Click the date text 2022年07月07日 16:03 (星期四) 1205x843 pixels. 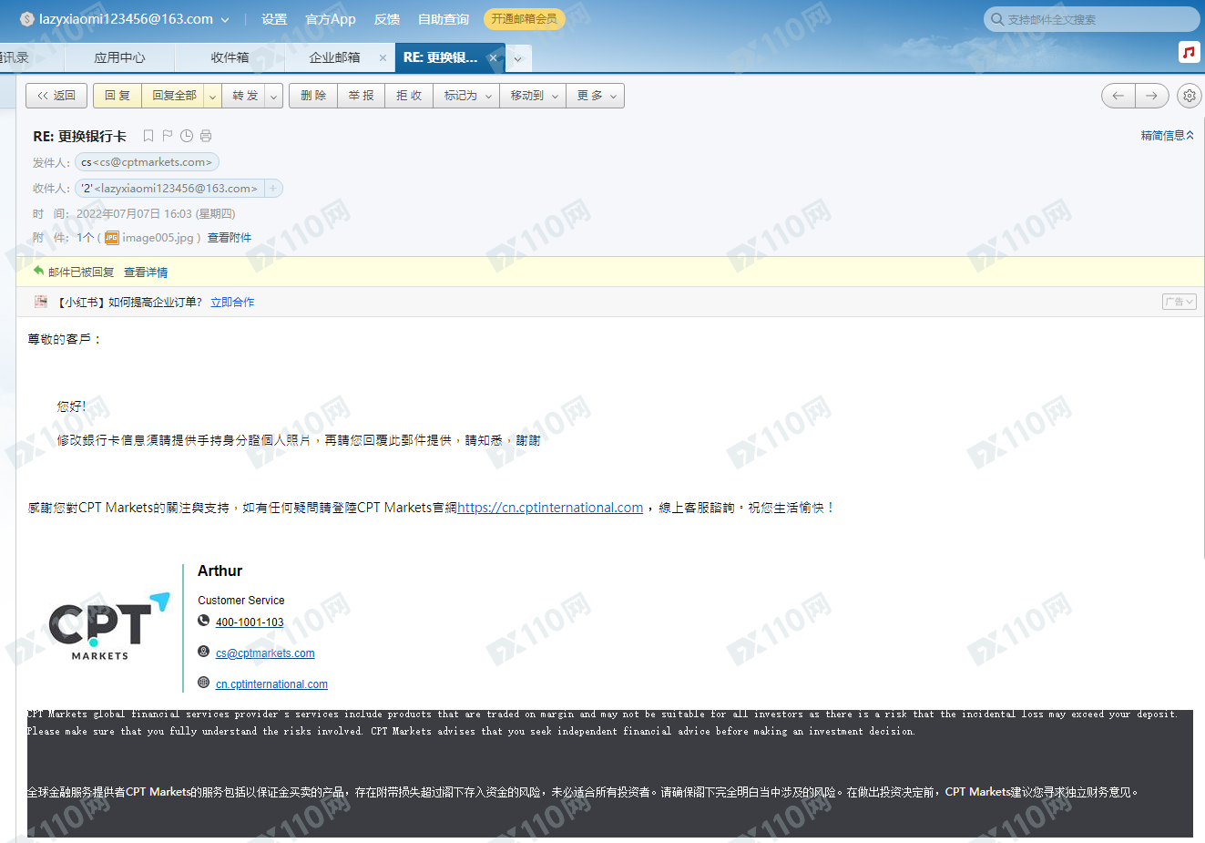coord(156,214)
